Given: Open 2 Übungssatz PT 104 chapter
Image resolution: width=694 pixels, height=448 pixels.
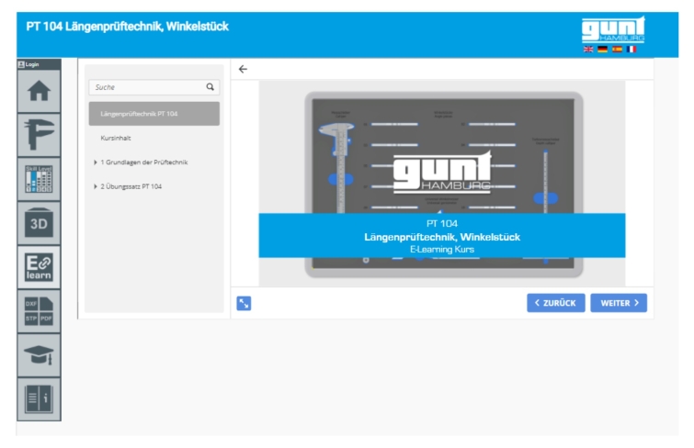Looking at the screenshot, I should 131,186.
